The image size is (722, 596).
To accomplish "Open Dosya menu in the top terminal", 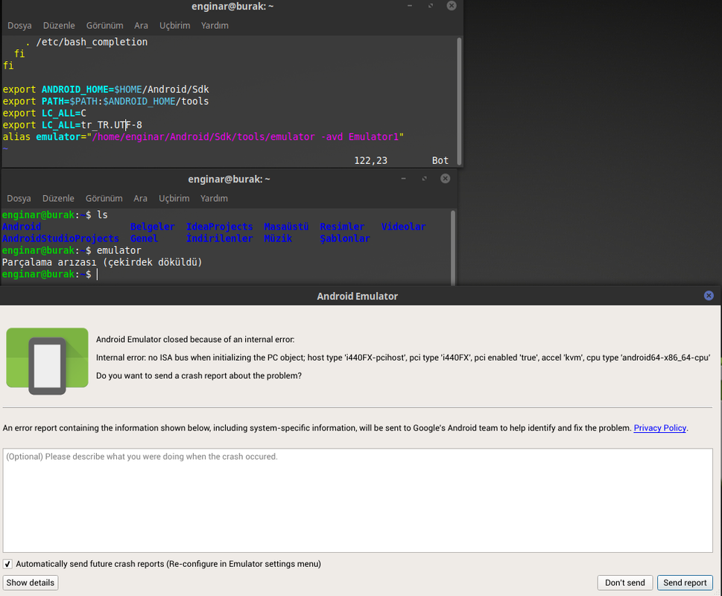I will (x=19, y=26).
